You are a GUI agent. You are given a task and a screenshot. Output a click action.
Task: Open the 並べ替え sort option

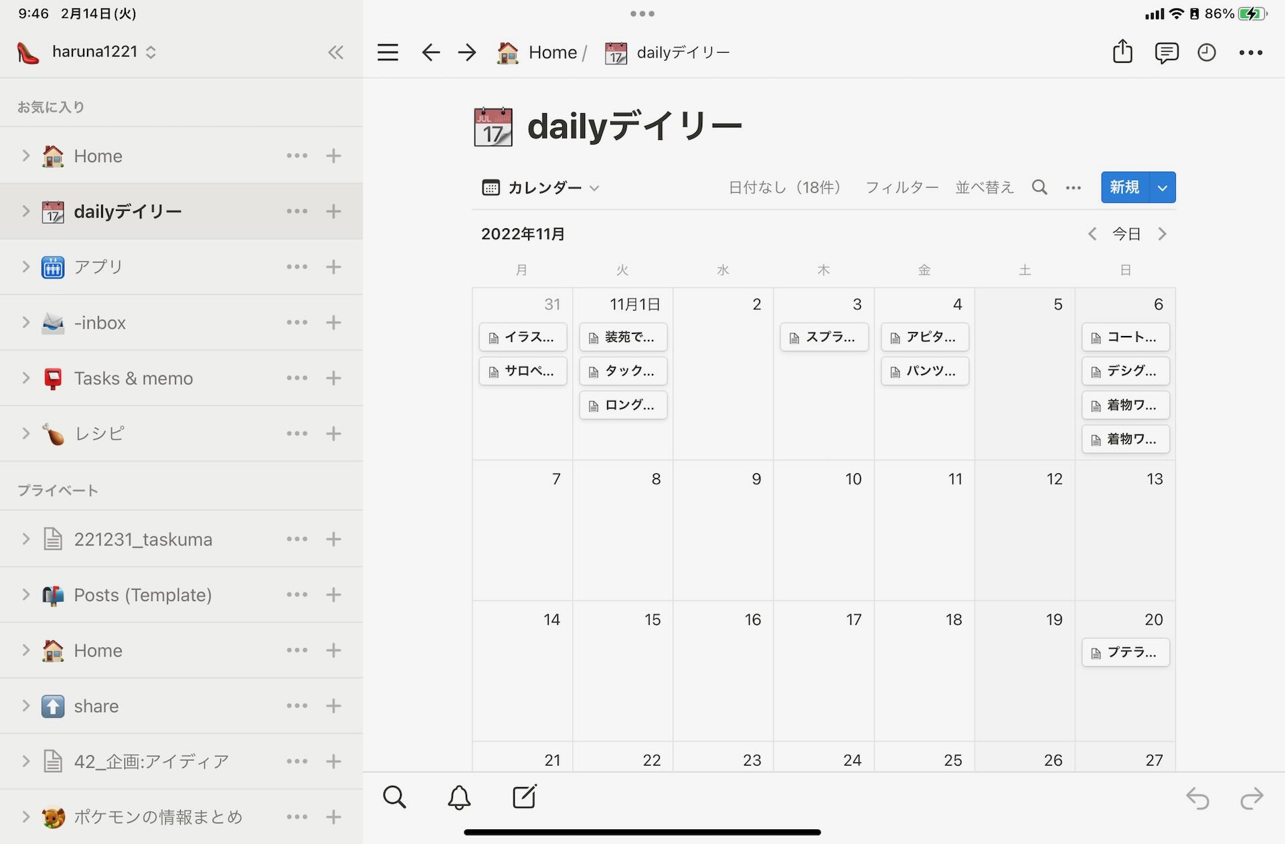tap(984, 188)
